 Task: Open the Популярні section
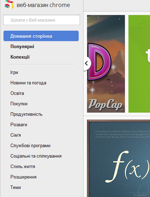point(22,46)
